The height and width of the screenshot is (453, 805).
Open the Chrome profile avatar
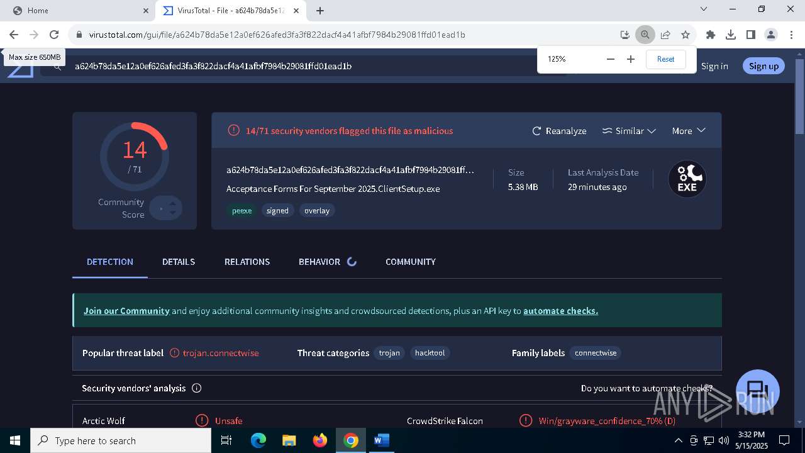pos(771,35)
